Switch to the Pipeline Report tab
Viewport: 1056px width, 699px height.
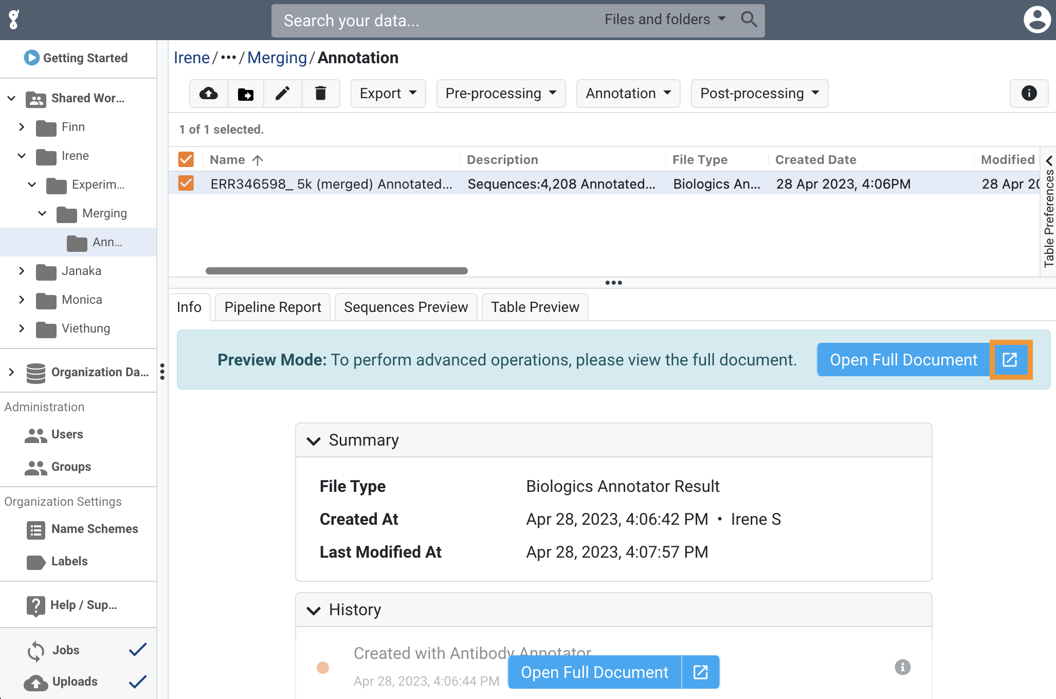[272, 307]
